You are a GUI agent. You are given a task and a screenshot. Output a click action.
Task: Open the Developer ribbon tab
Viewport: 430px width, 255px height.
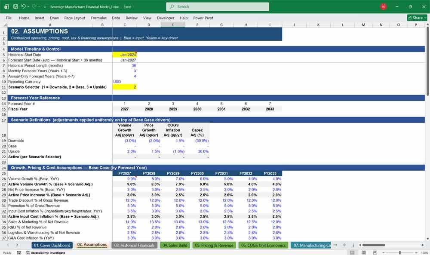click(x=166, y=18)
